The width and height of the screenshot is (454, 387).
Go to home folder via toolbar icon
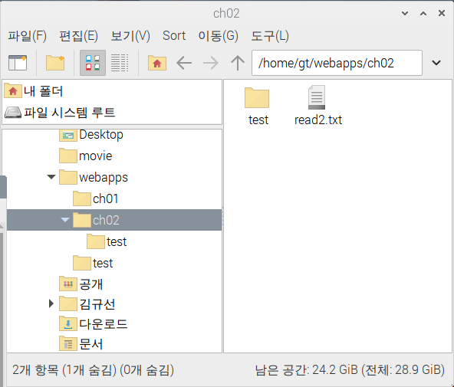coord(157,63)
